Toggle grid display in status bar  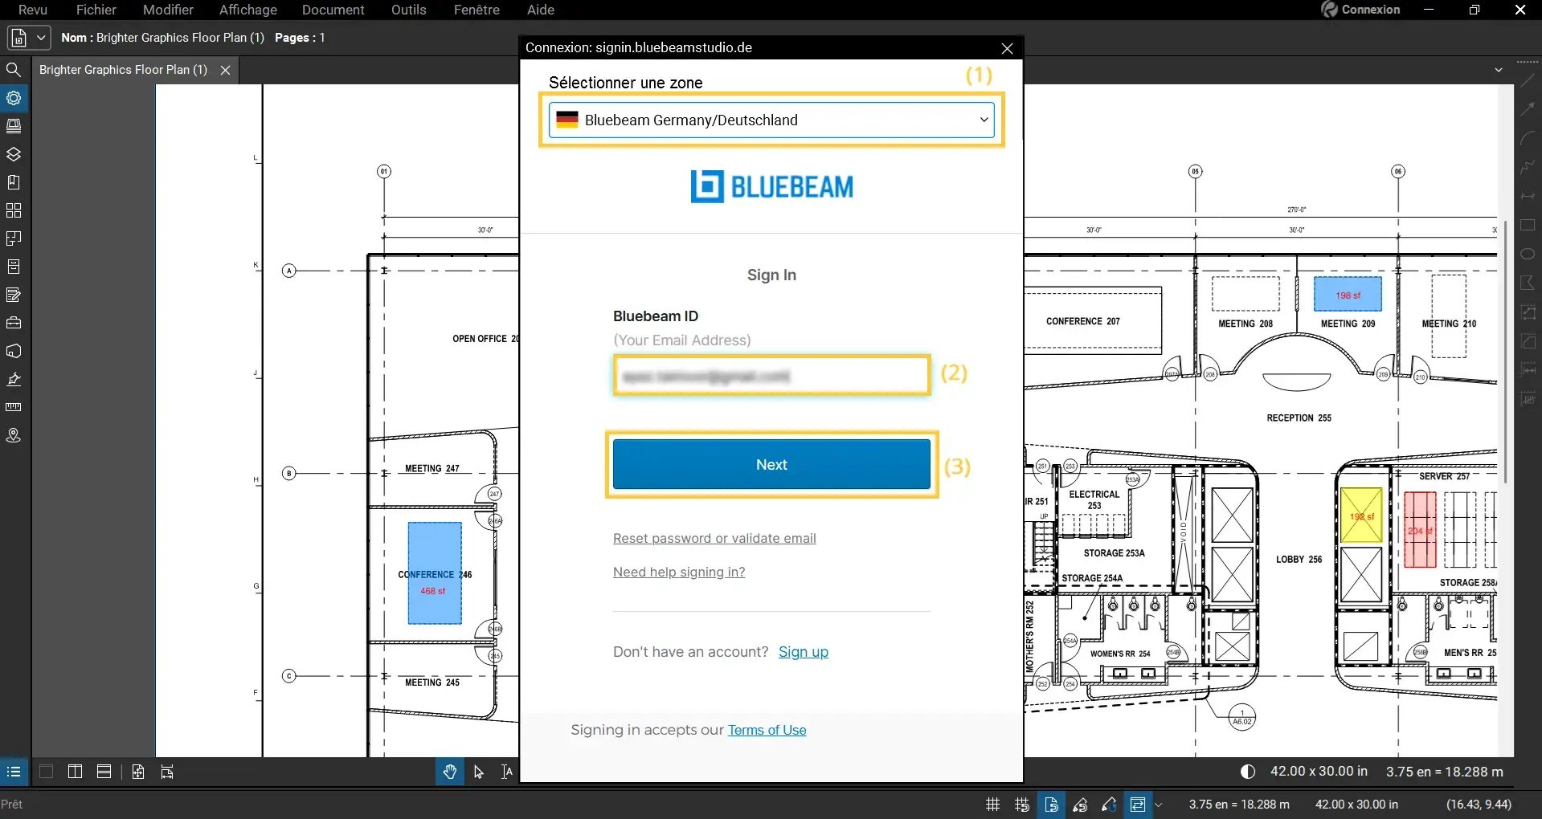992,805
